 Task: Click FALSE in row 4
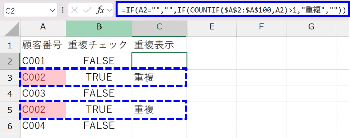99,93
